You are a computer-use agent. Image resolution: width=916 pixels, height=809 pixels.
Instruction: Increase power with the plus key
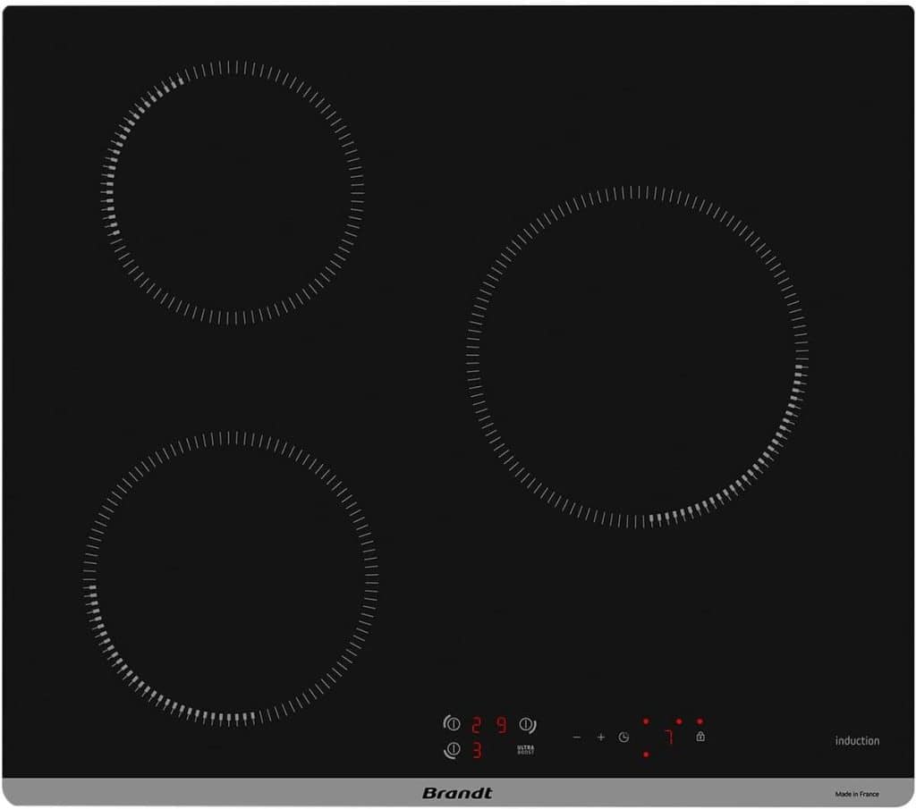[x=601, y=737]
